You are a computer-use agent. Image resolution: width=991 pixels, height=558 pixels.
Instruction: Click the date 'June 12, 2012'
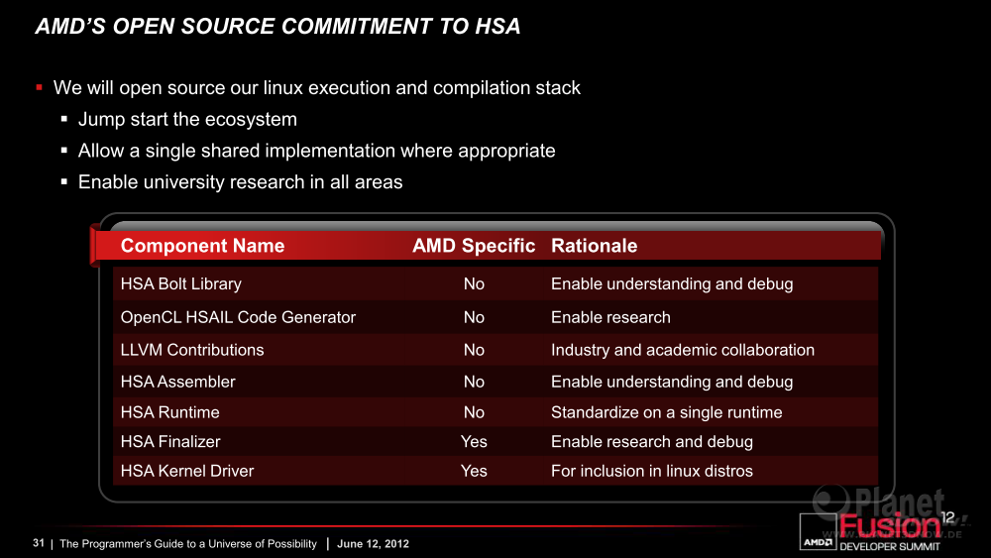pos(373,543)
